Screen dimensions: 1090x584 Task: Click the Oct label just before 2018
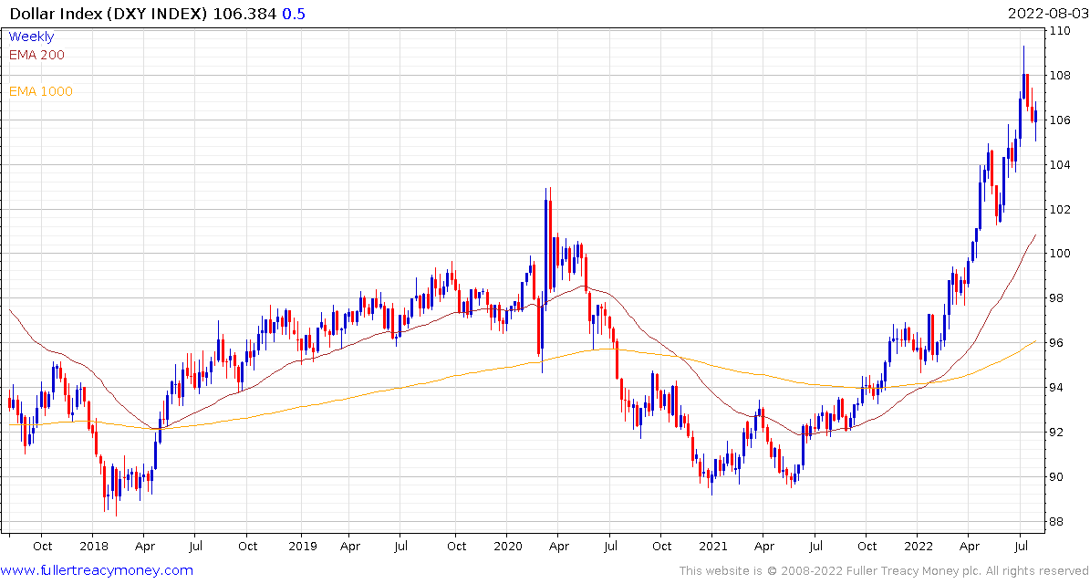[x=42, y=546]
